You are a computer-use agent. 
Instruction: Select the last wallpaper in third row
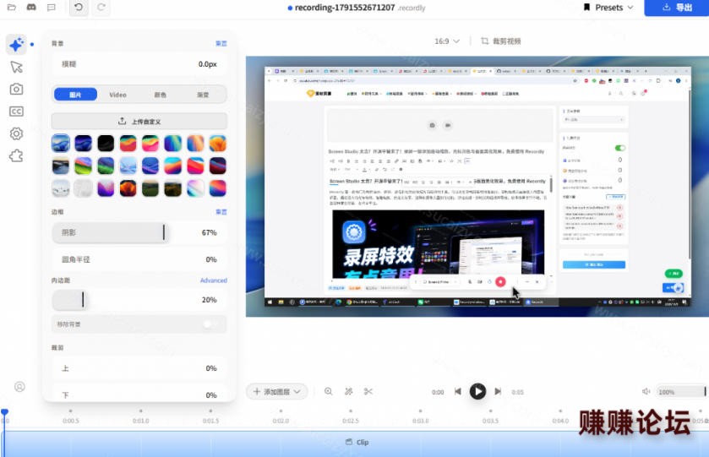click(x=218, y=188)
